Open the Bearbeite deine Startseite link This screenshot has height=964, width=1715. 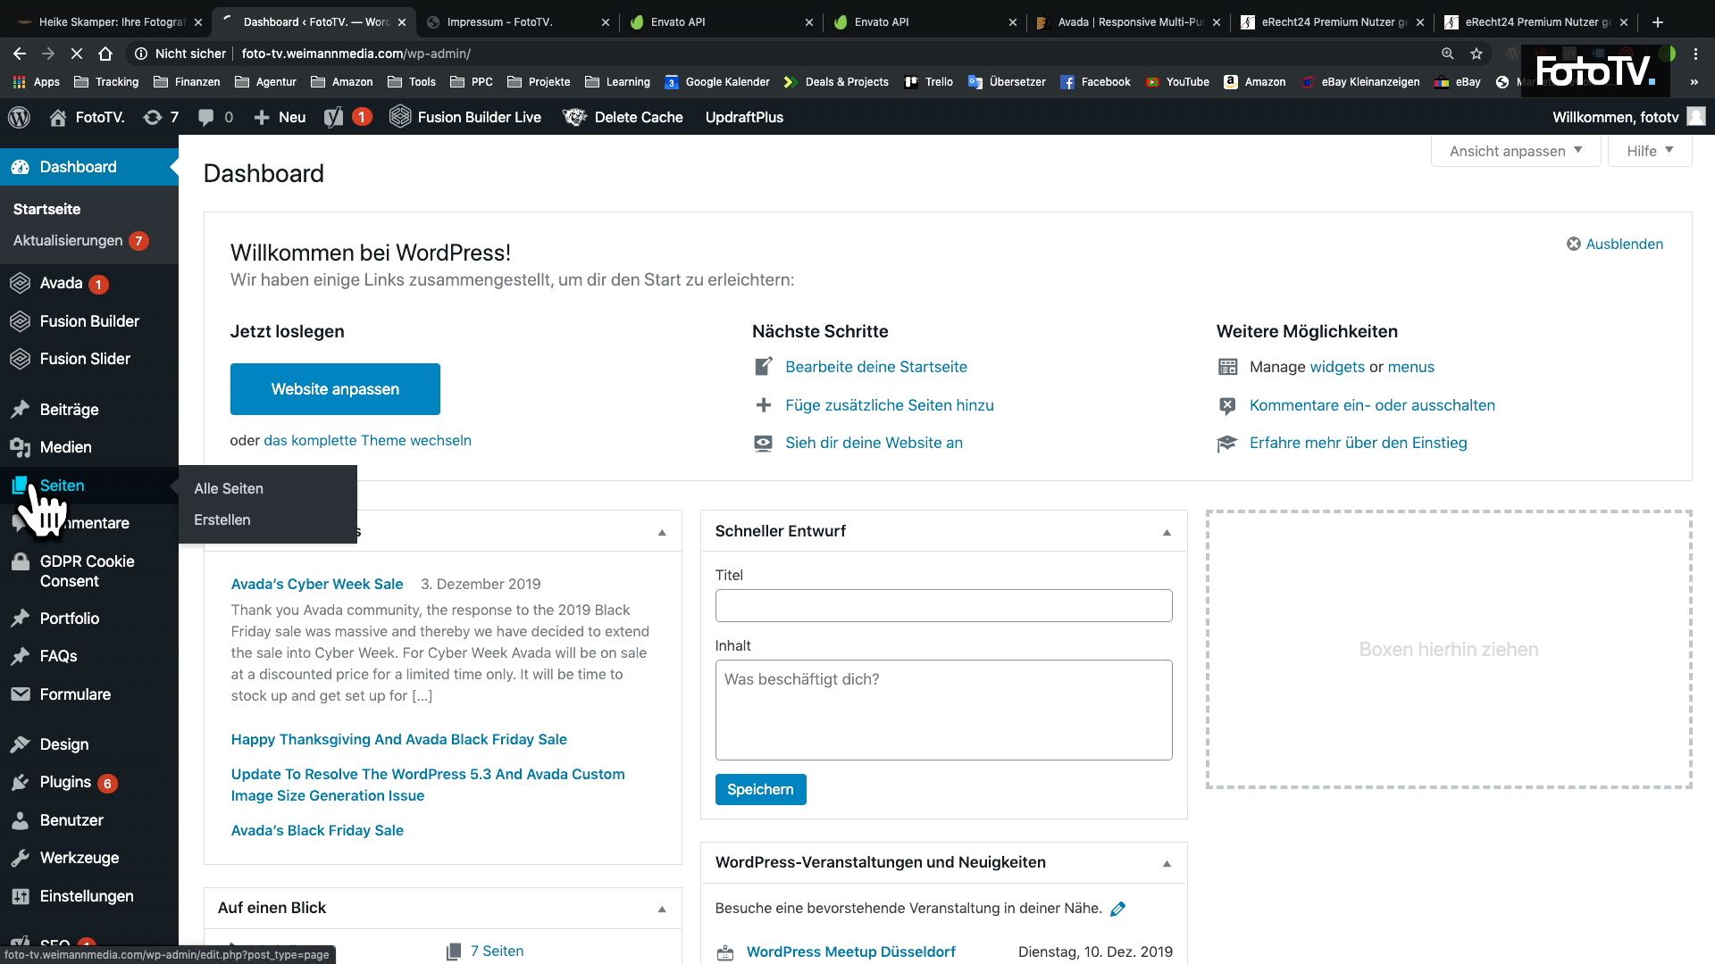coord(876,367)
